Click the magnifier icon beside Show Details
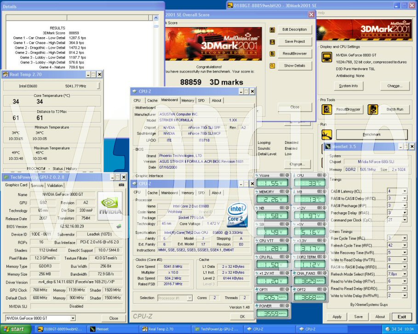418x334 pixels. pyautogui.click(x=272, y=66)
